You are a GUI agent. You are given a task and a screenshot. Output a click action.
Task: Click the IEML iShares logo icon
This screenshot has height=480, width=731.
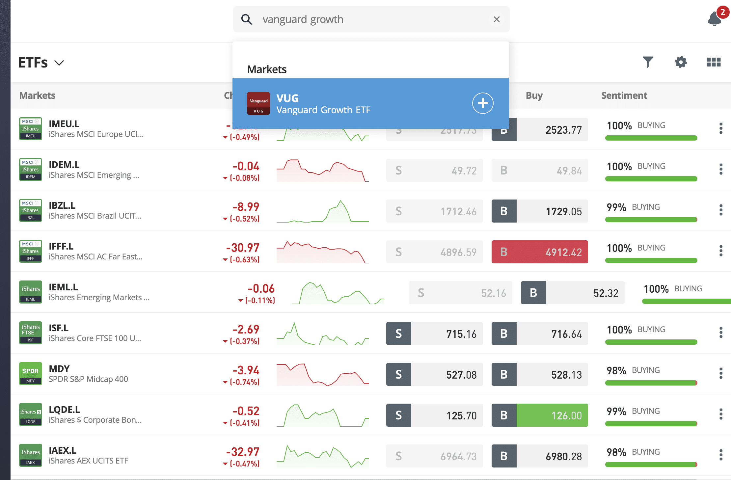pyautogui.click(x=31, y=292)
